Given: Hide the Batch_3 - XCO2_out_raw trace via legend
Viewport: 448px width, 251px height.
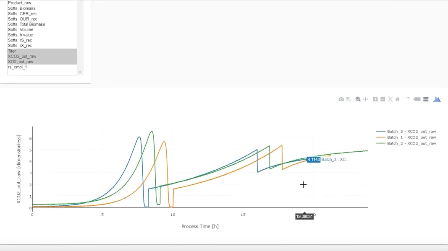Looking at the screenshot, I should 411,132.
